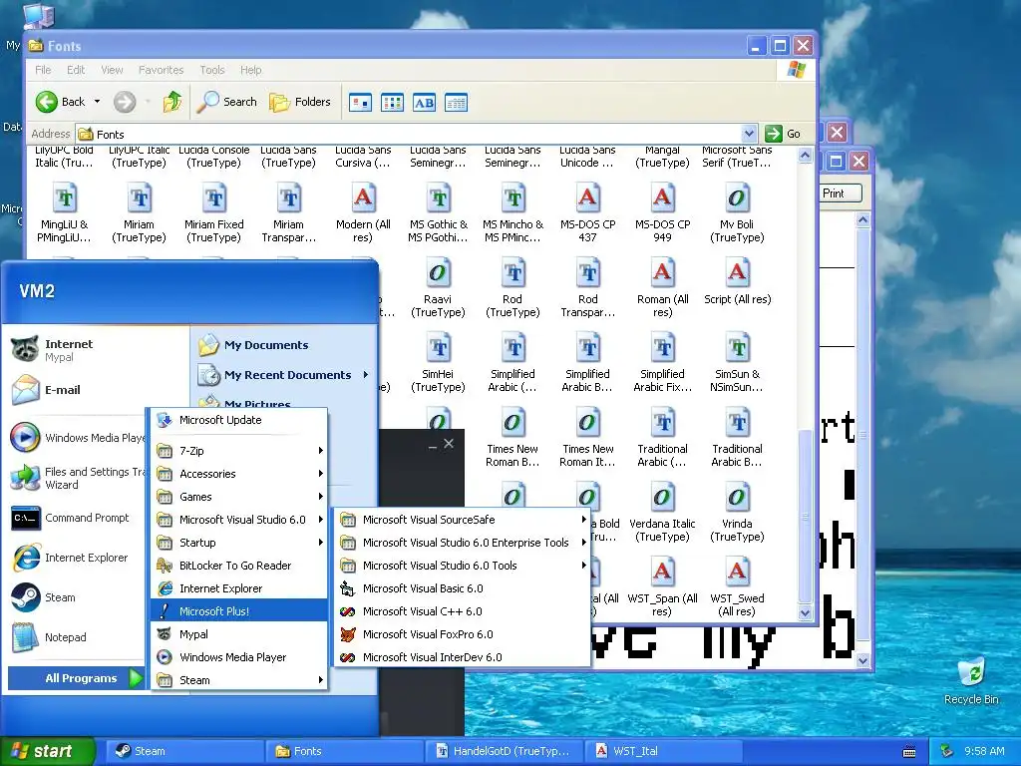Click the Back arrow icon in Fonts window
The height and width of the screenshot is (766, 1021).
click(47, 102)
